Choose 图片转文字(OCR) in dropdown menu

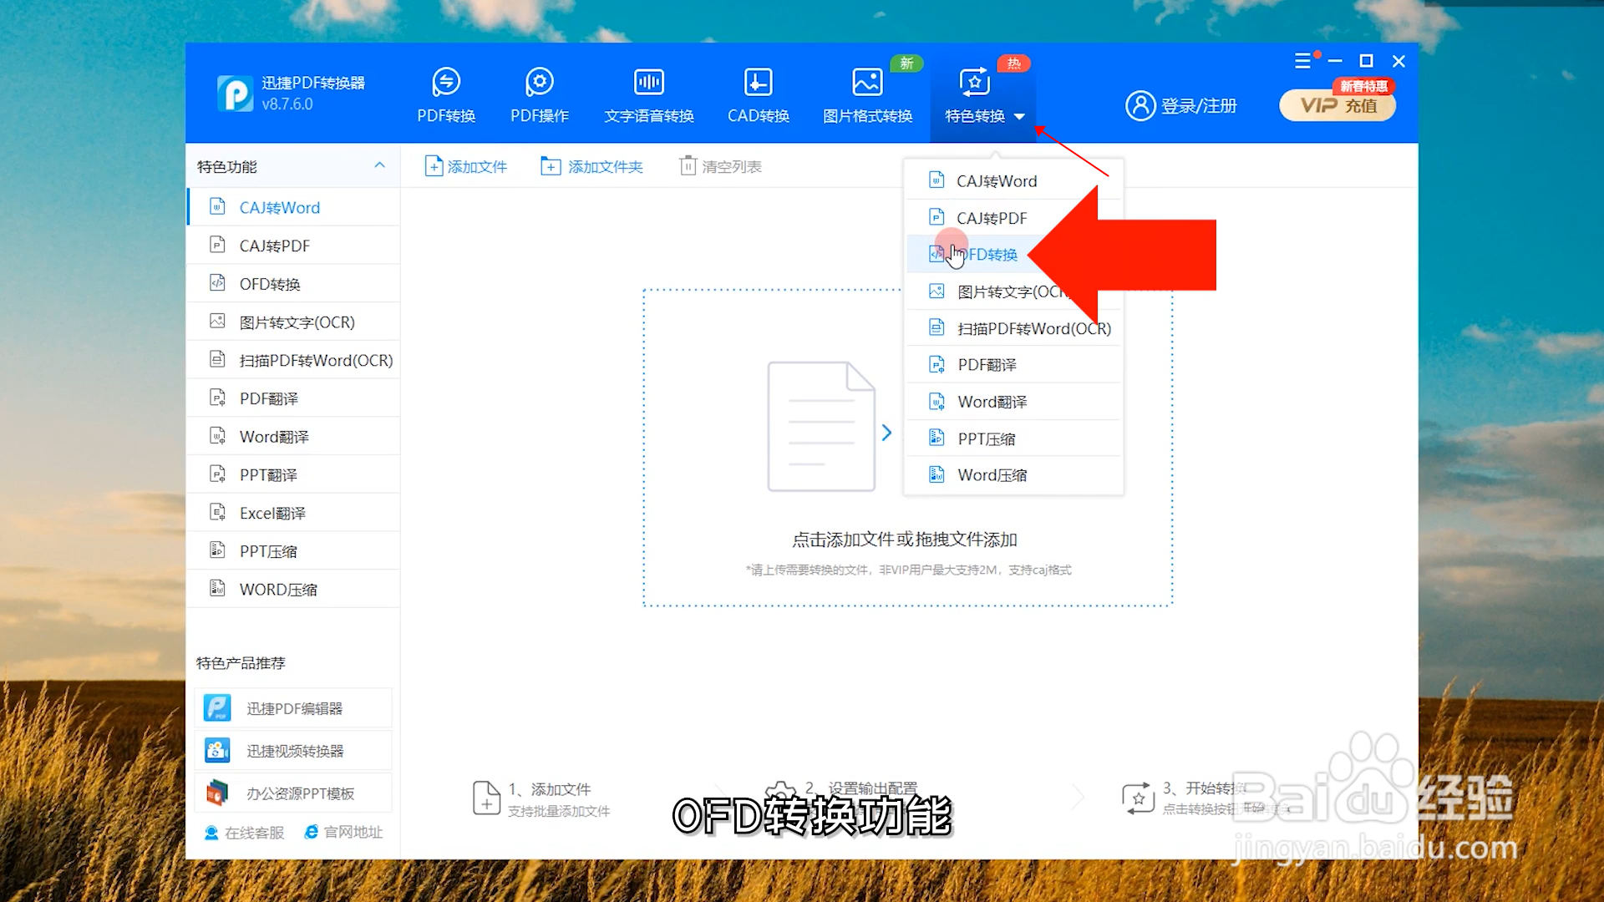pos(1013,291)
